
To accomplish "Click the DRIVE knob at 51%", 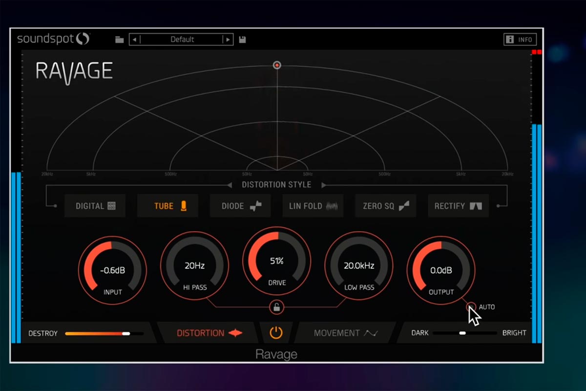I will point(277,261).
